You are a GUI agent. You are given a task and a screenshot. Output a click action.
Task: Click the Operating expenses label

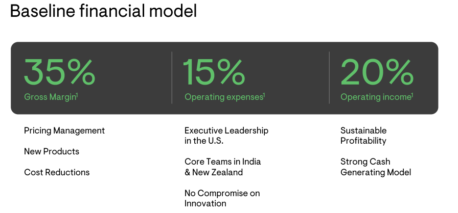(x=224, y=97)
